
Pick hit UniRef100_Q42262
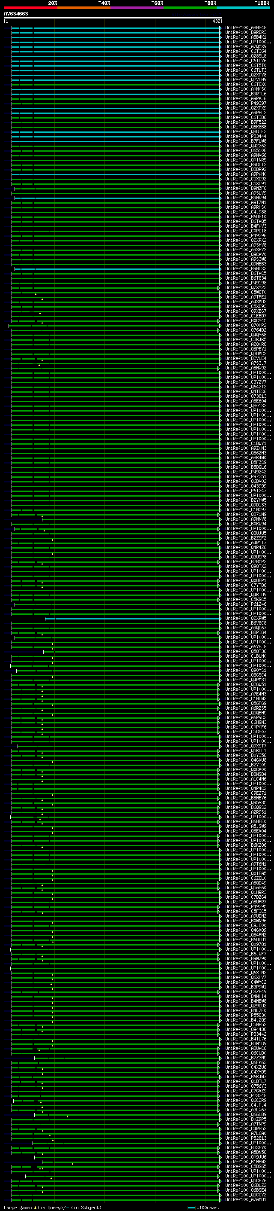click(x=246, y=146)
